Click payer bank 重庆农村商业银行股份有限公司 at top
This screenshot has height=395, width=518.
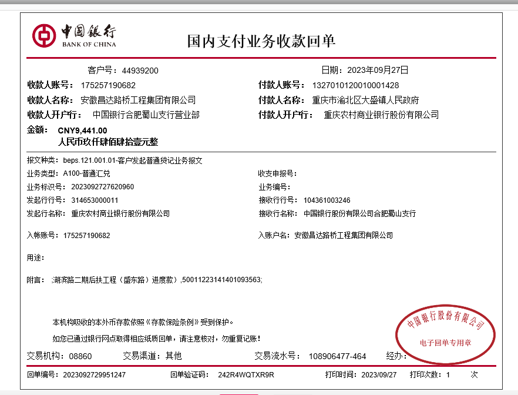tap(381, 115)
